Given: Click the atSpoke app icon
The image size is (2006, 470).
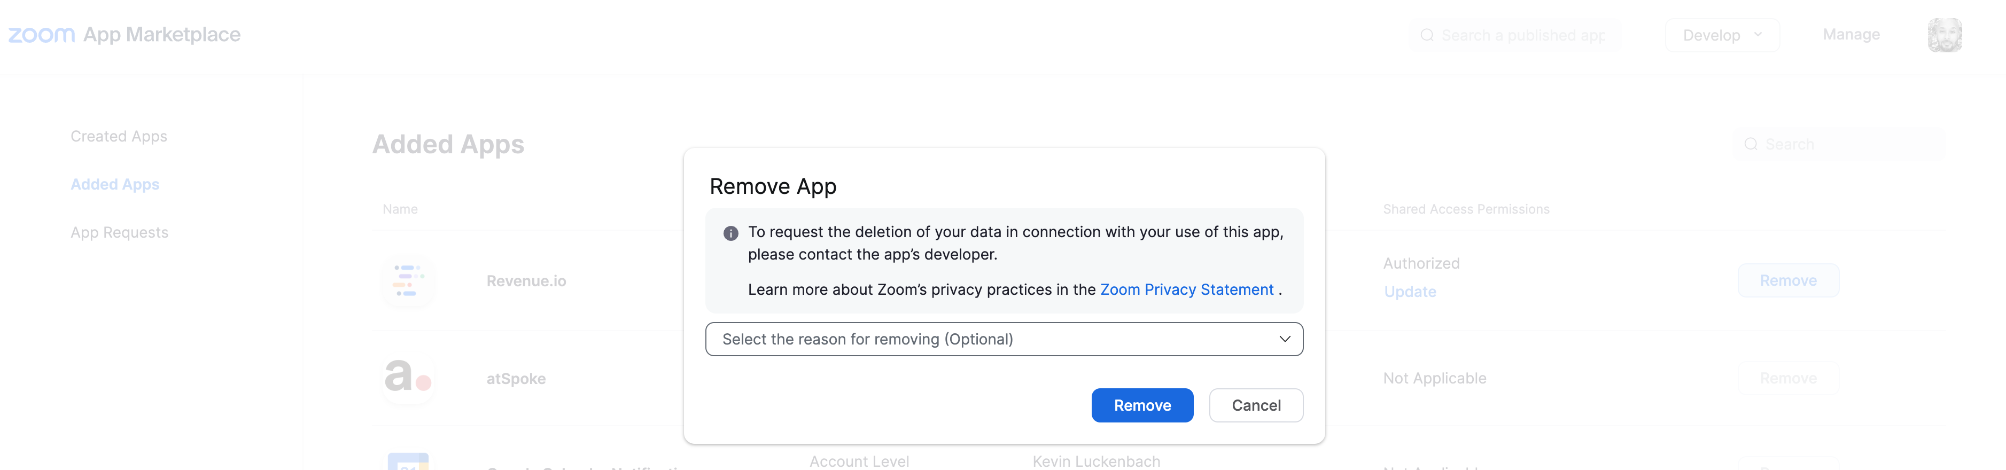Looking at the screenshot, I should (x=407, y=378).
